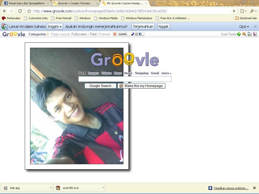Click the Terjemahkan translate button
Viewport: 259px width, 194px height.
pos(143,27)
